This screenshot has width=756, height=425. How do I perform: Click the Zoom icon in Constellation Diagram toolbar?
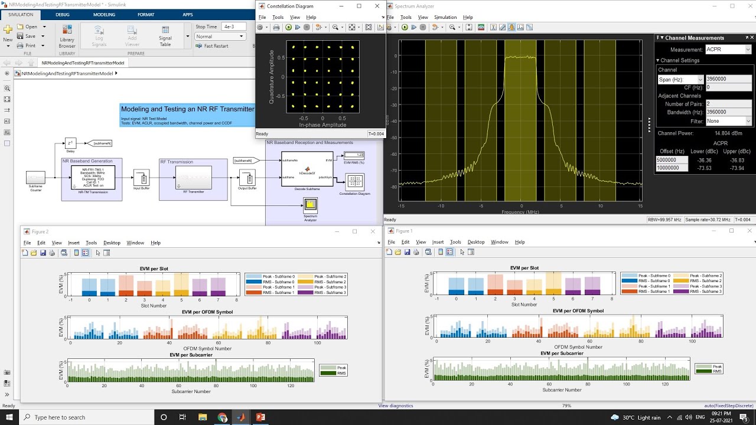(x=335, y=27)
